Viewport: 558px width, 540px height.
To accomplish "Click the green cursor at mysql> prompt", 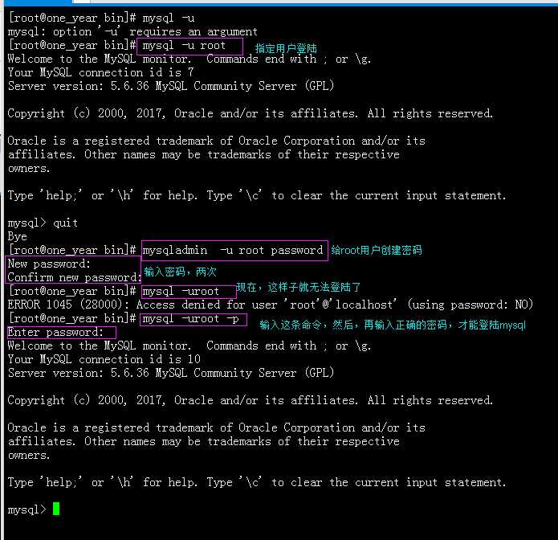I will (x=56, y=509).
